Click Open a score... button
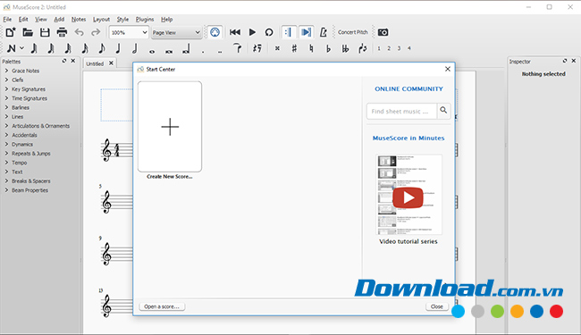The width and height of the screenshot is (581, 335). point(162,306)
